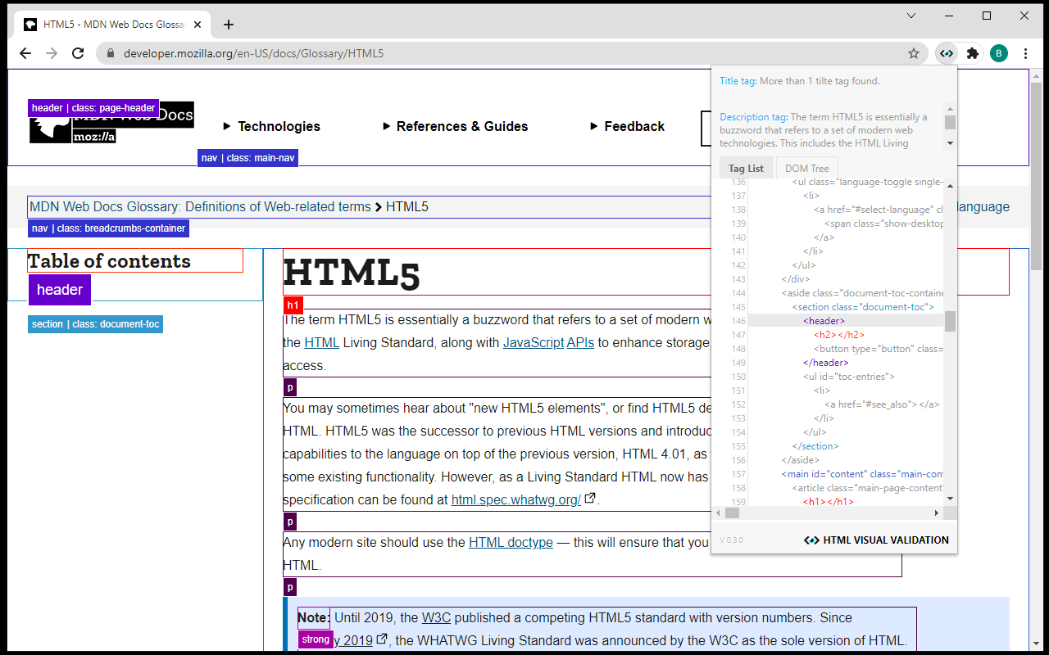The width and height of the screenshot is (1049, 655).
Task: Select the section class="document-toc" line
Action: point(863,307)
